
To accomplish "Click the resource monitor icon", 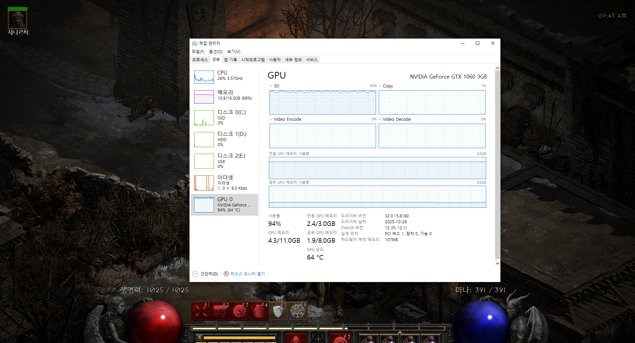I will 226,274.
